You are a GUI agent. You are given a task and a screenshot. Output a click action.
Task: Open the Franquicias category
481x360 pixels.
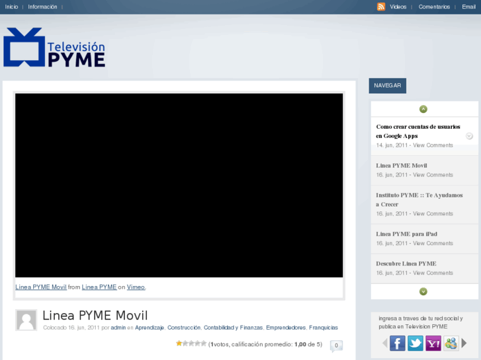pyautogui.click(x=324, y=328)
